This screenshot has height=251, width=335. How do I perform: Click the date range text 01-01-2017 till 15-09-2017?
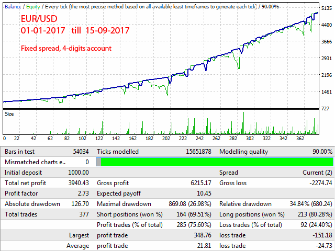(75, 30)
